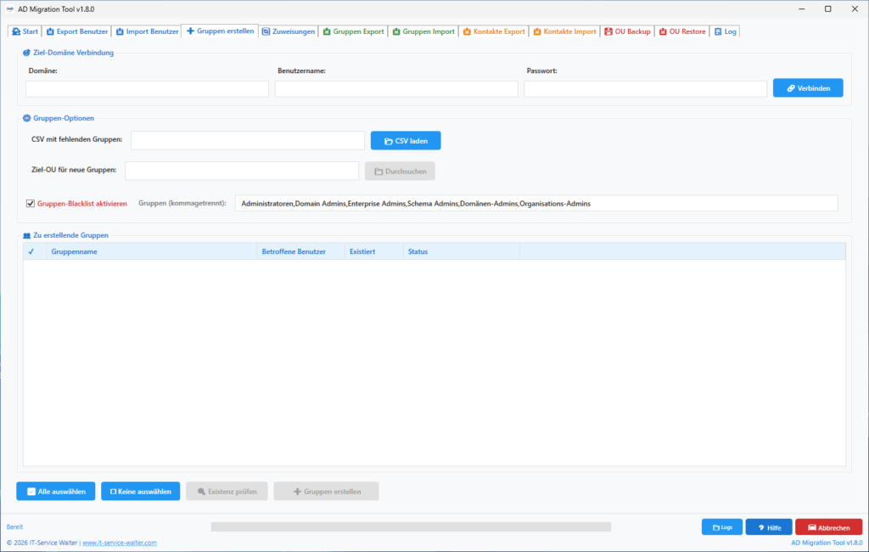Open the Start tab home icon

16,31
